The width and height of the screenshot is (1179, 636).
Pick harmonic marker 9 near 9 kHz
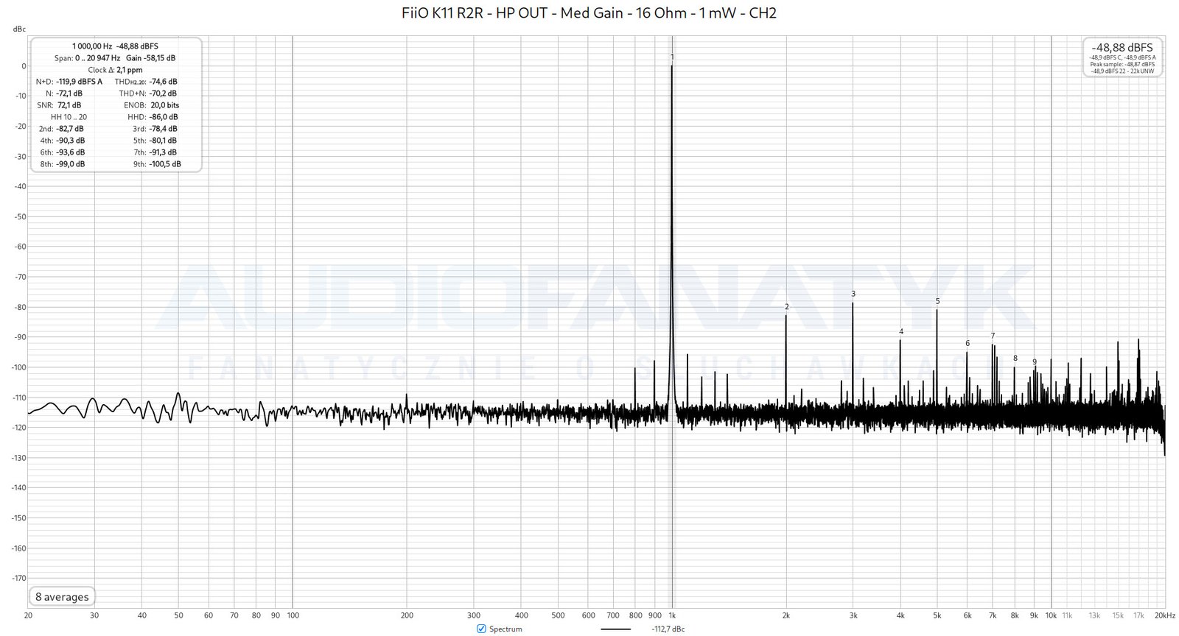[x=1034, y=361]
